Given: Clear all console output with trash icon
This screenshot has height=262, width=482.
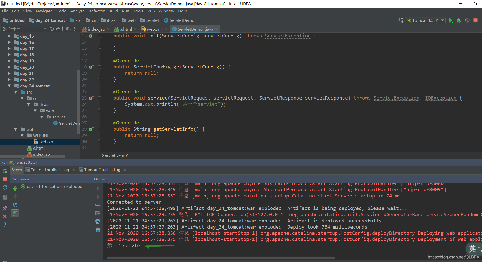Looking at the screenshot, I should (98, 230).
